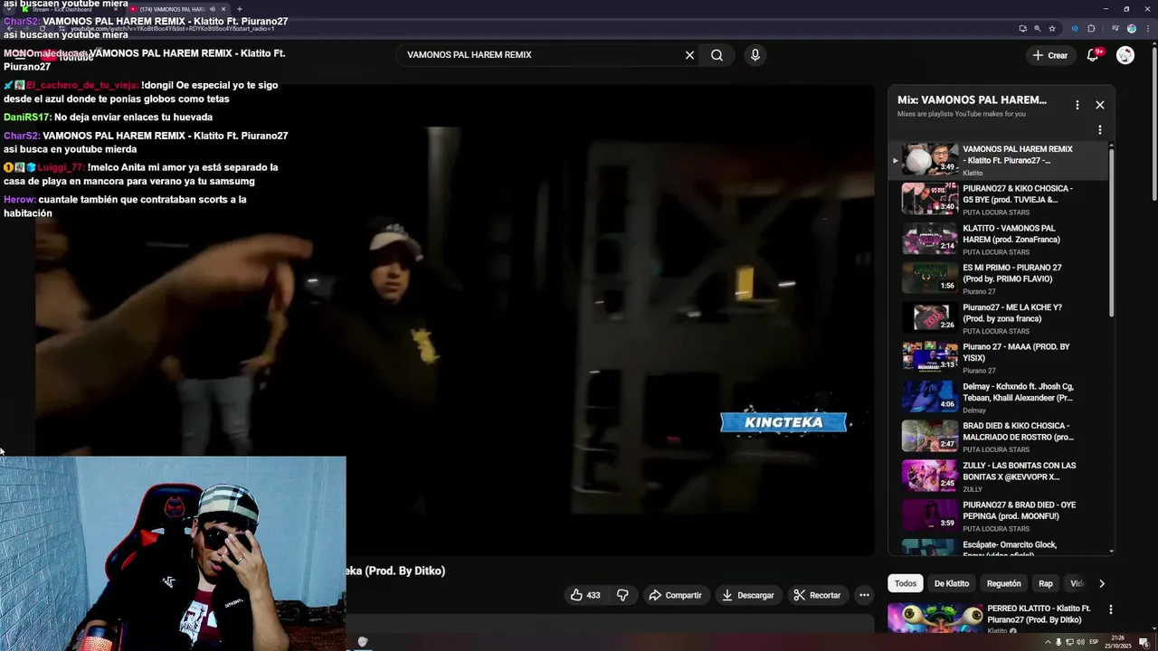Viewport: 1158px width, 651px height.
Task: Clear the YouTube search box text
Action: coord(689,55)
